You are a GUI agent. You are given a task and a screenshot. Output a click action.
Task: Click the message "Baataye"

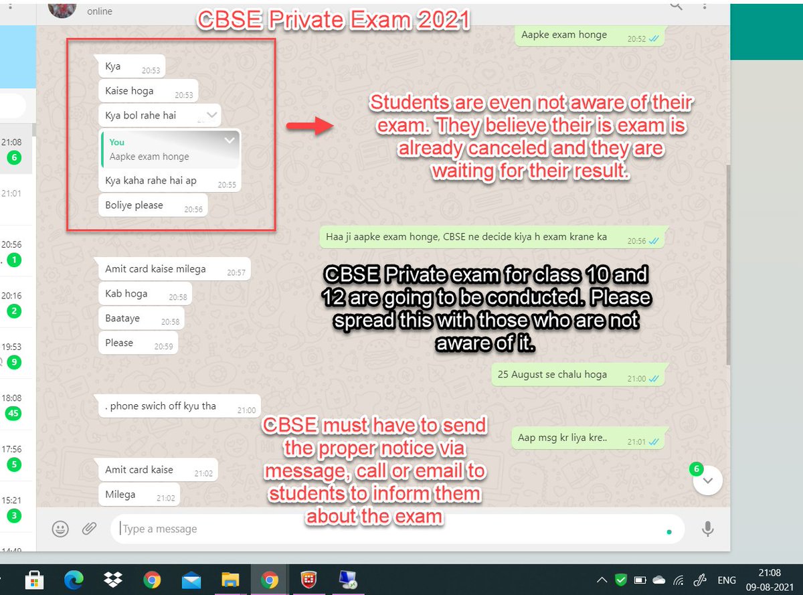tap(141, 319)
